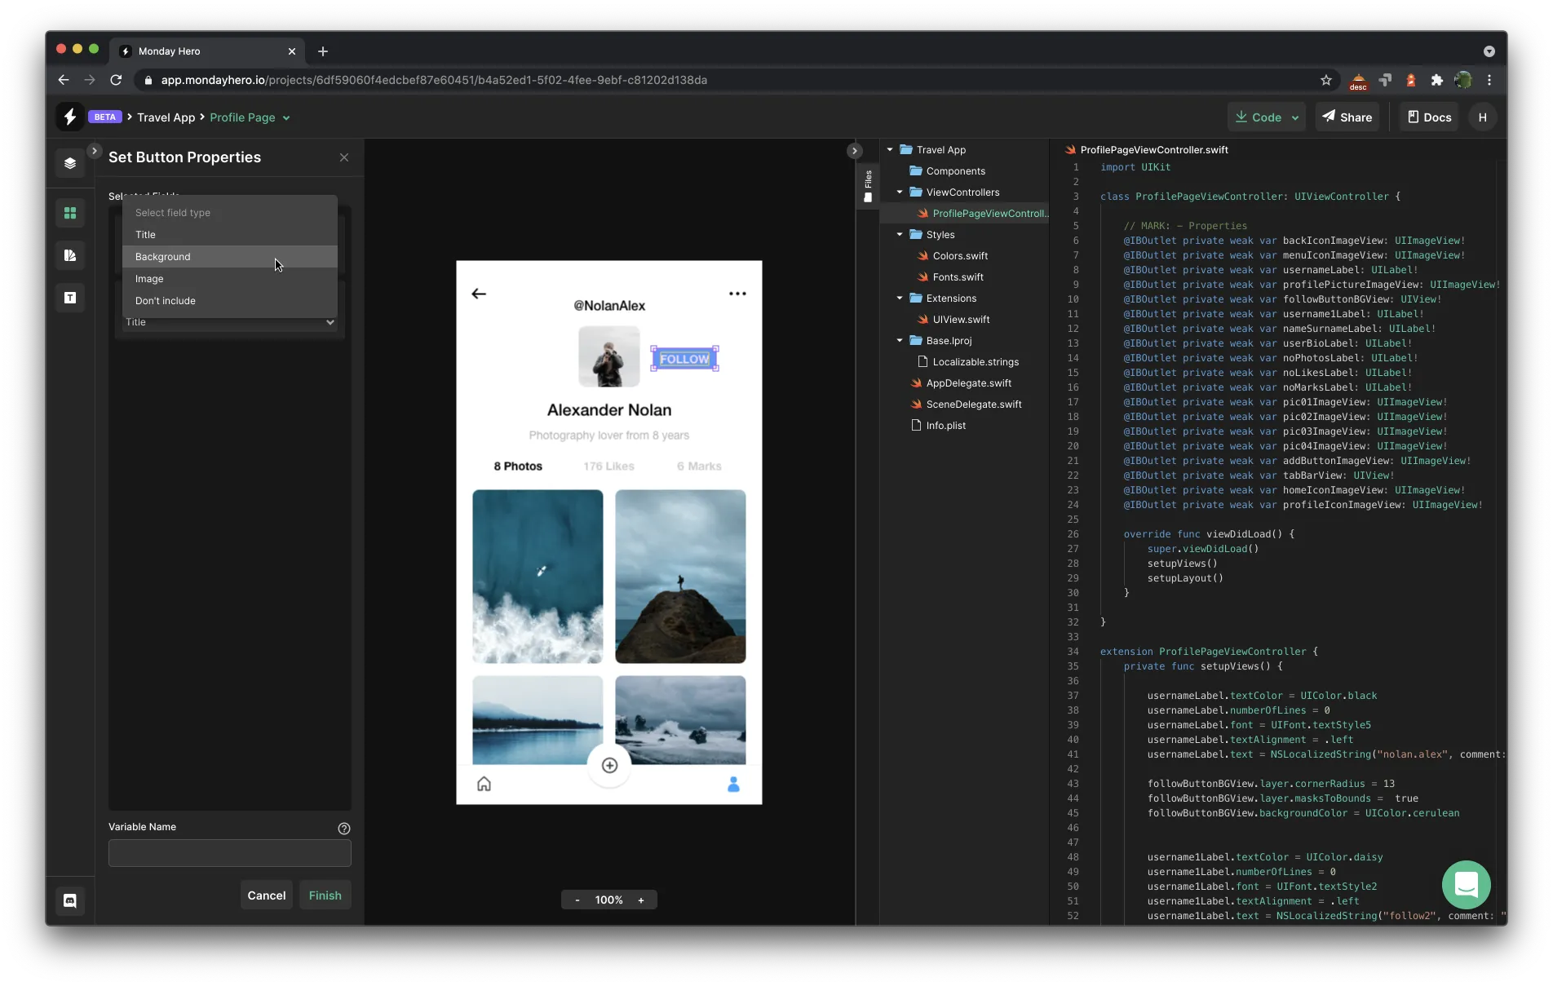Open the components grid icon in sidebar
This screenshot has width=1553, height=986.
click(70, 213)
